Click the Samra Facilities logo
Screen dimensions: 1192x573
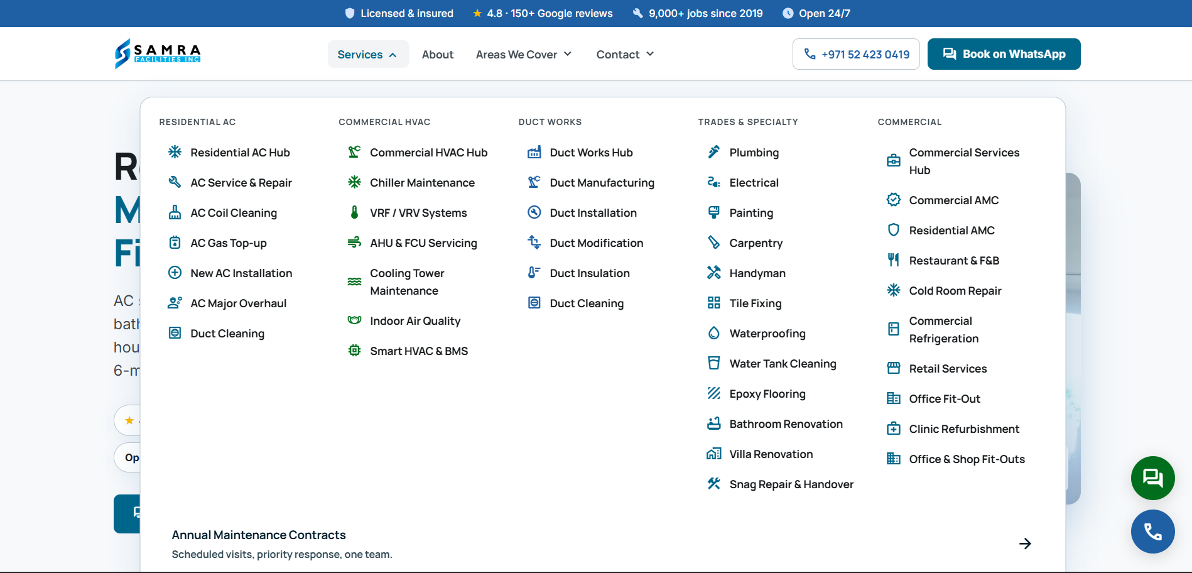click(x=158, y=53)
